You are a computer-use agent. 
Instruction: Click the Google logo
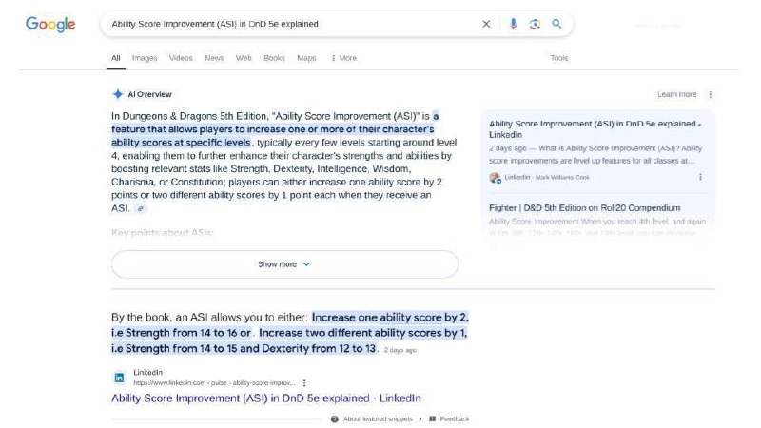pos(50,24)
